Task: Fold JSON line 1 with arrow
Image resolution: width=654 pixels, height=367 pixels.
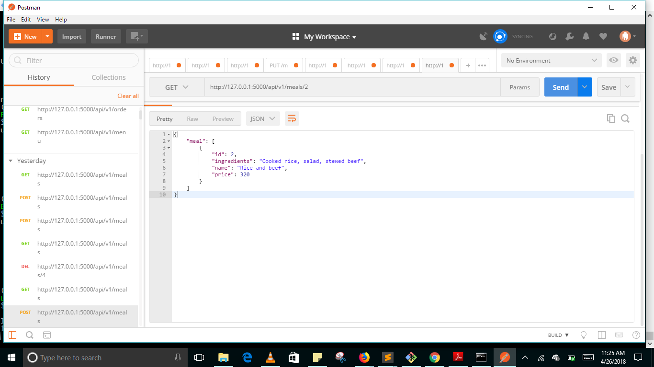Action: coord(169,135)
